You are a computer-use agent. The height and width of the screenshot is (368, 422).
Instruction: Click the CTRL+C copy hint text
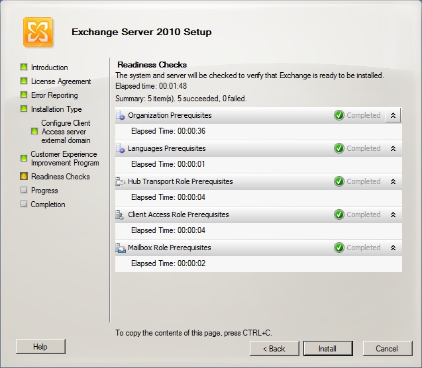tap(193, 333)
